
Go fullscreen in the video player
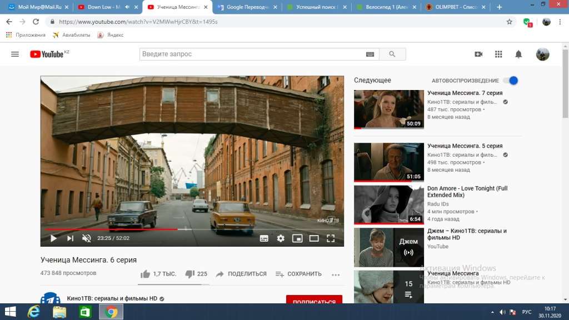point(331,238)
